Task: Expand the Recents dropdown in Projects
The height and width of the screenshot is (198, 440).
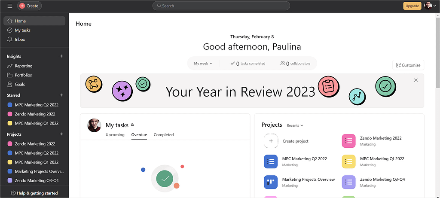Action: pyautogui.click(x=295, y=126)
